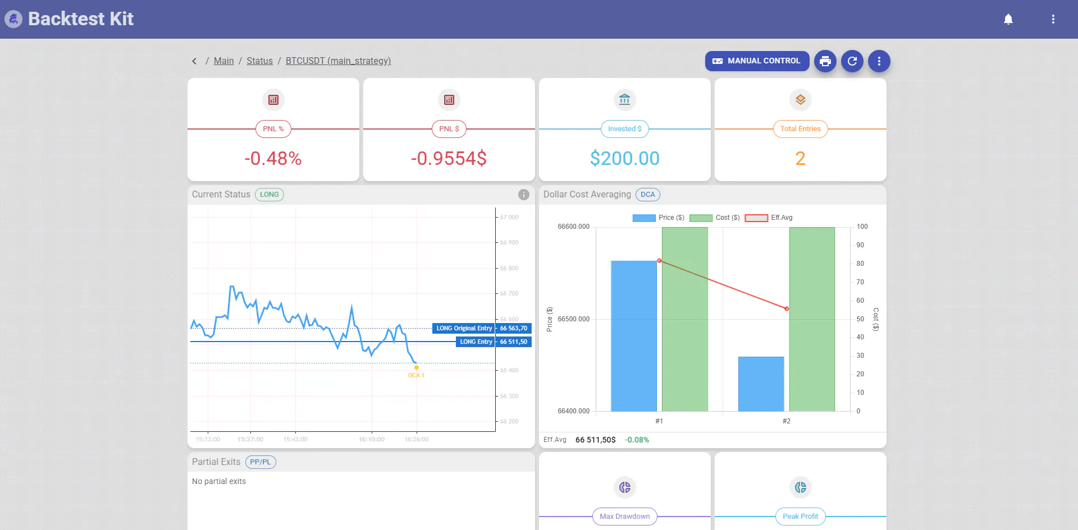Click the #1 entry blue price bar
1078x530 pixels.
tap(634, 336)
